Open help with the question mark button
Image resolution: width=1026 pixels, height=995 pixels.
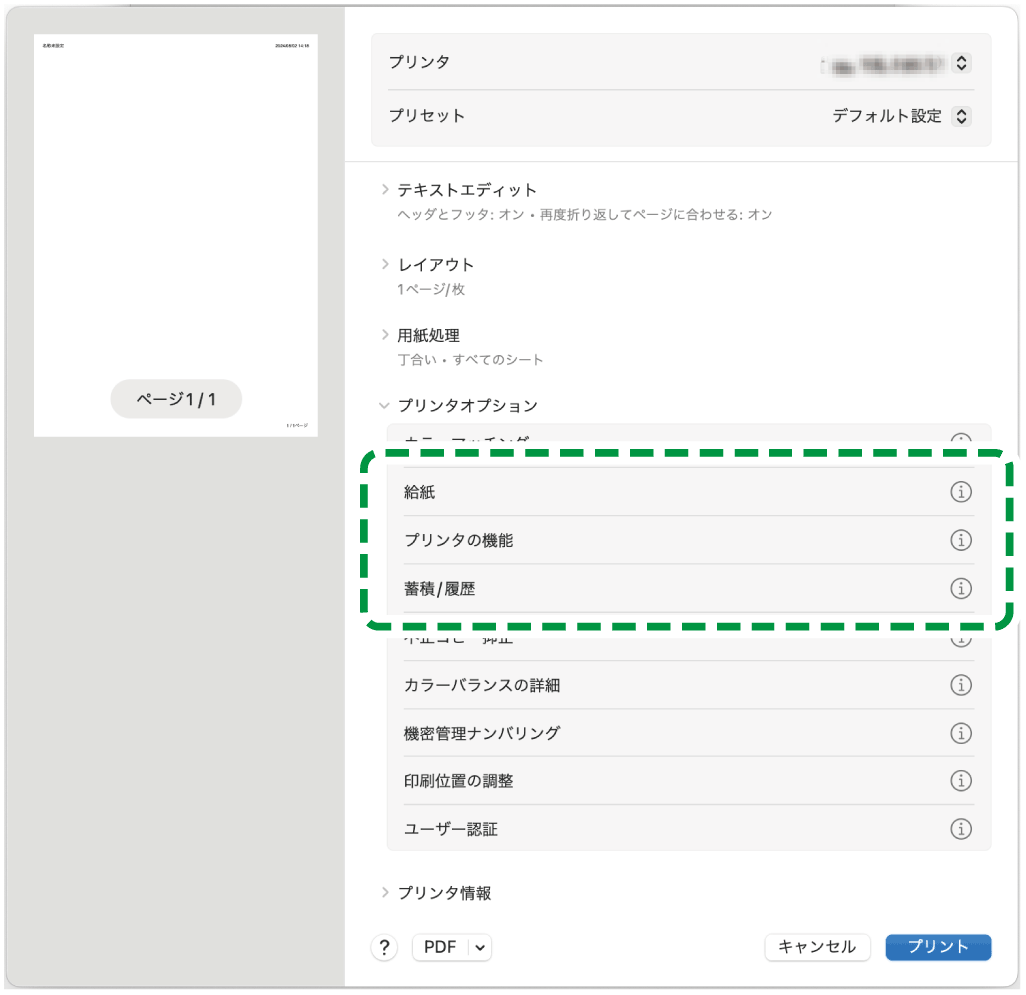click(384, 948)
